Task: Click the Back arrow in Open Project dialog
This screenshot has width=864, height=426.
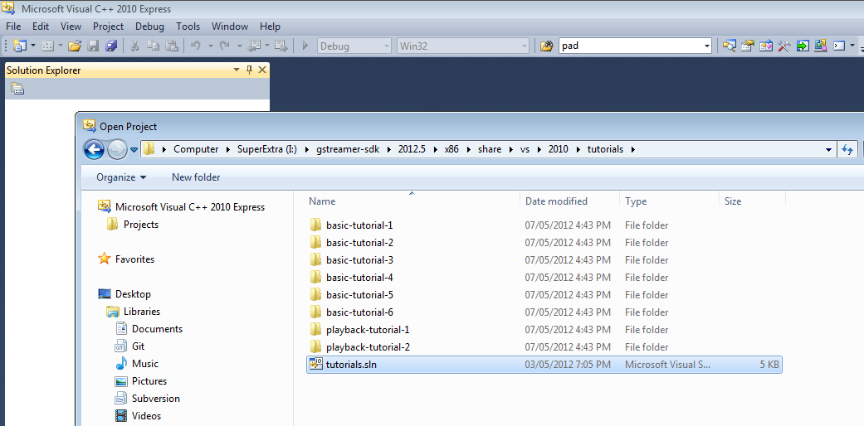Action: tap(95, 149)
